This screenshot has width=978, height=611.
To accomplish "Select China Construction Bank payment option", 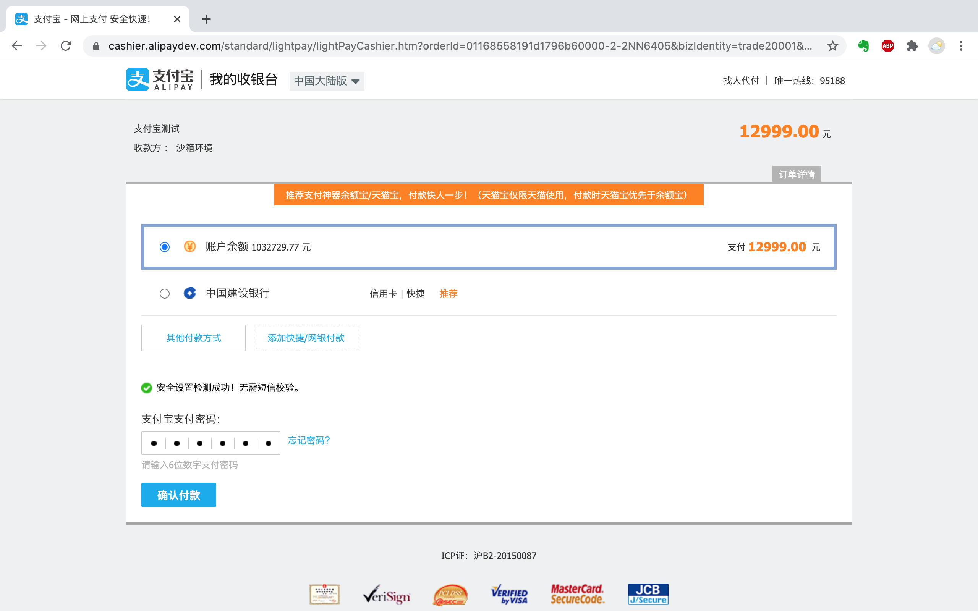I will [x=165, y=293].
